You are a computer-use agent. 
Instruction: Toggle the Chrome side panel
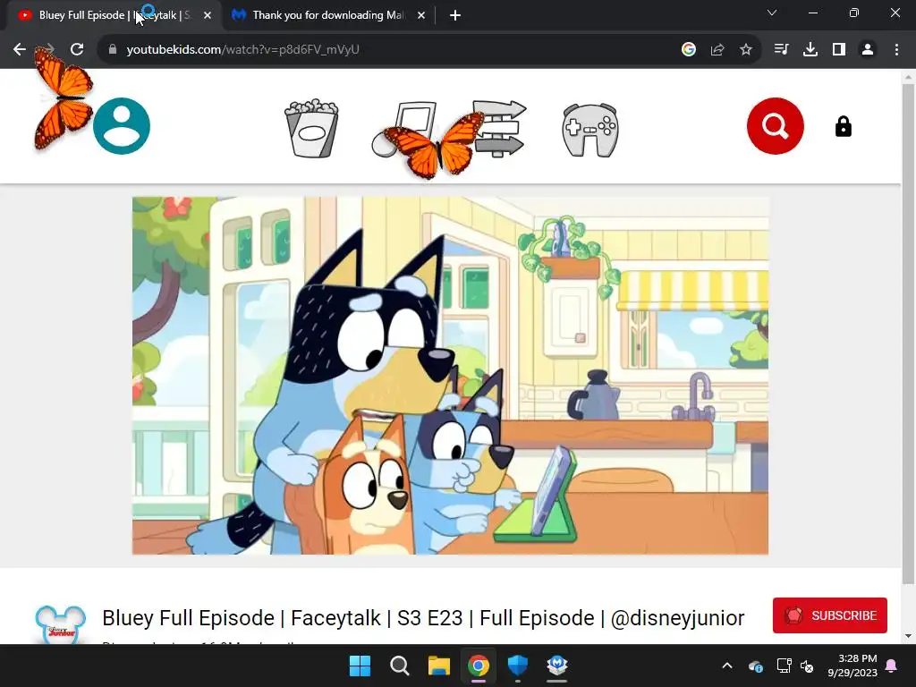coord(839,50)
